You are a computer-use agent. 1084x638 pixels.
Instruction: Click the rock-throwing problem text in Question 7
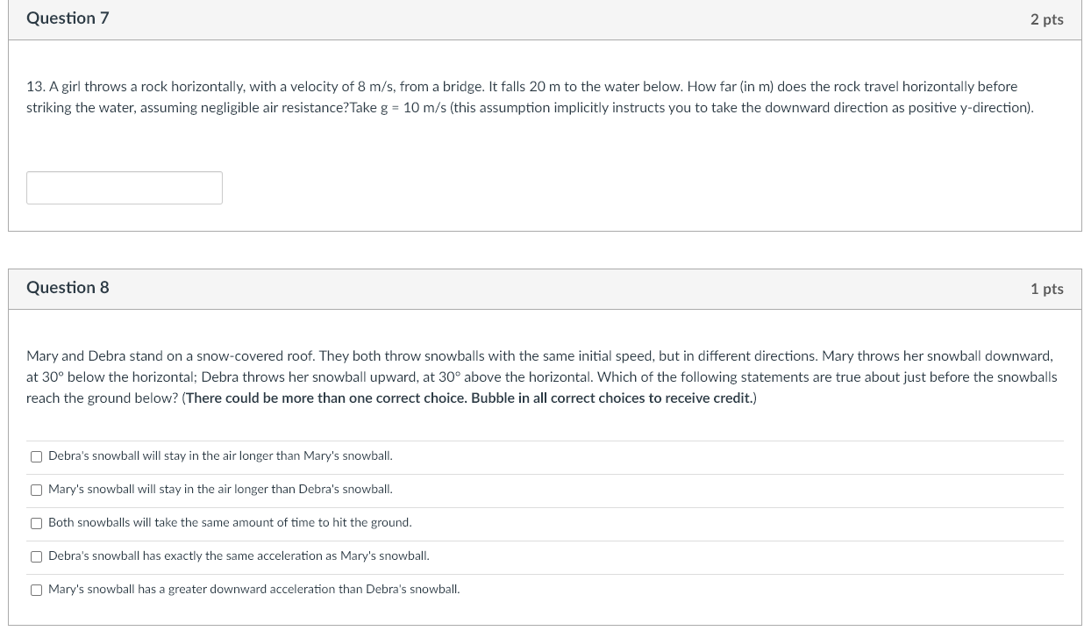click(x=530, y=97)
